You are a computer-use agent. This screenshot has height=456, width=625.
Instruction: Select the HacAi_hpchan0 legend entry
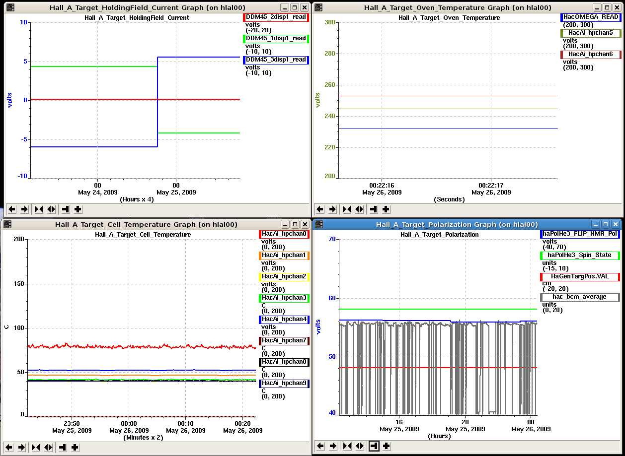tap(284, 234)
